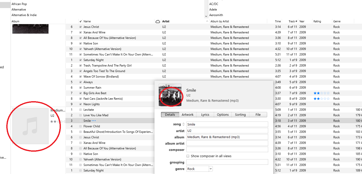The height and width of the screenshot is (174, 362).
Task: Select the Flower Child track name
Action: [92, 126]
